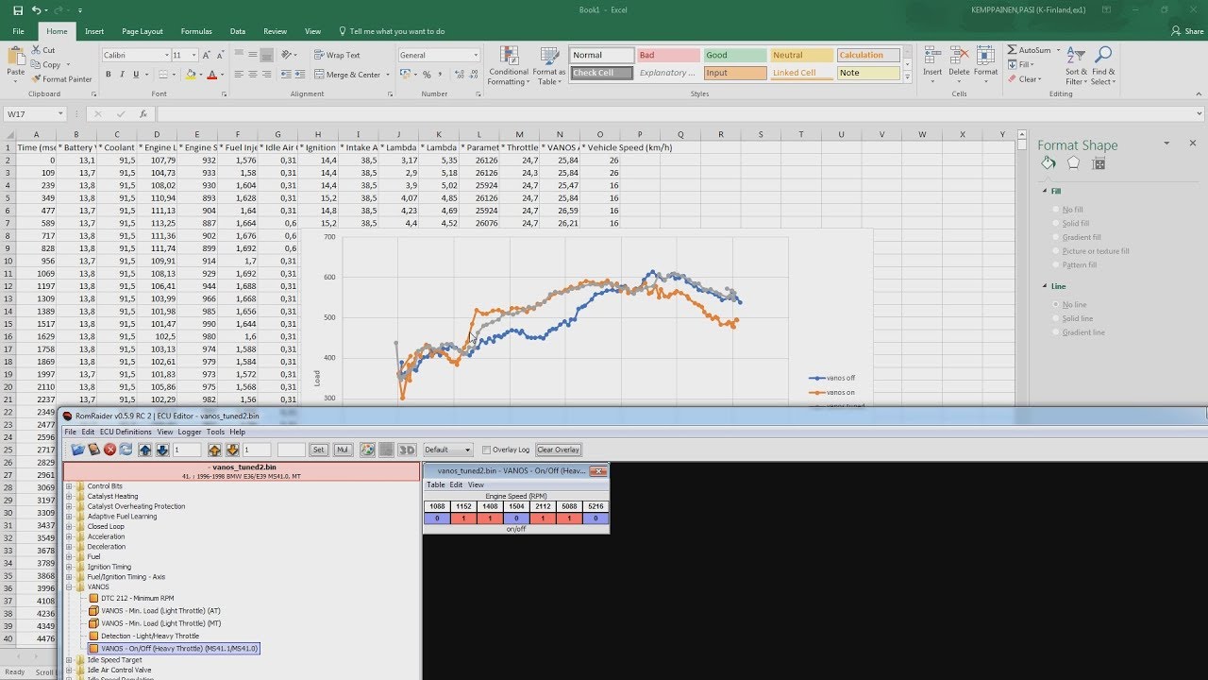Select the Gradient line radio option
This screenshot has width=1208, height=680.
point(1057,331)
